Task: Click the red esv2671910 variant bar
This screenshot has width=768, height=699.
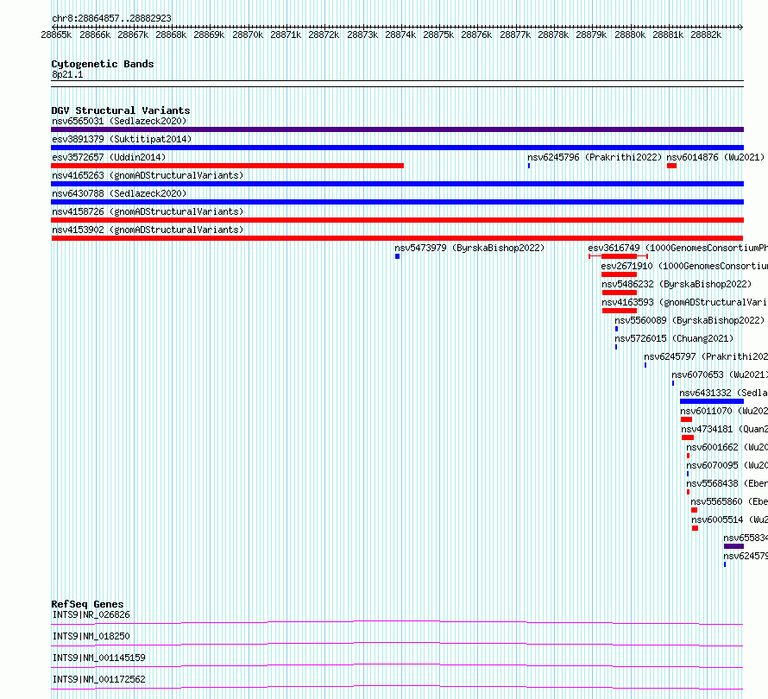Action: (619, 274)
